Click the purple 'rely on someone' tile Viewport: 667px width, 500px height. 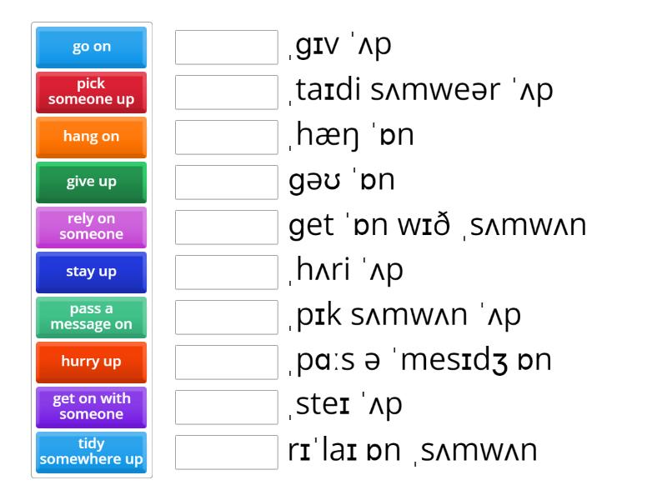pyautogui.click(x=91, y=227)
